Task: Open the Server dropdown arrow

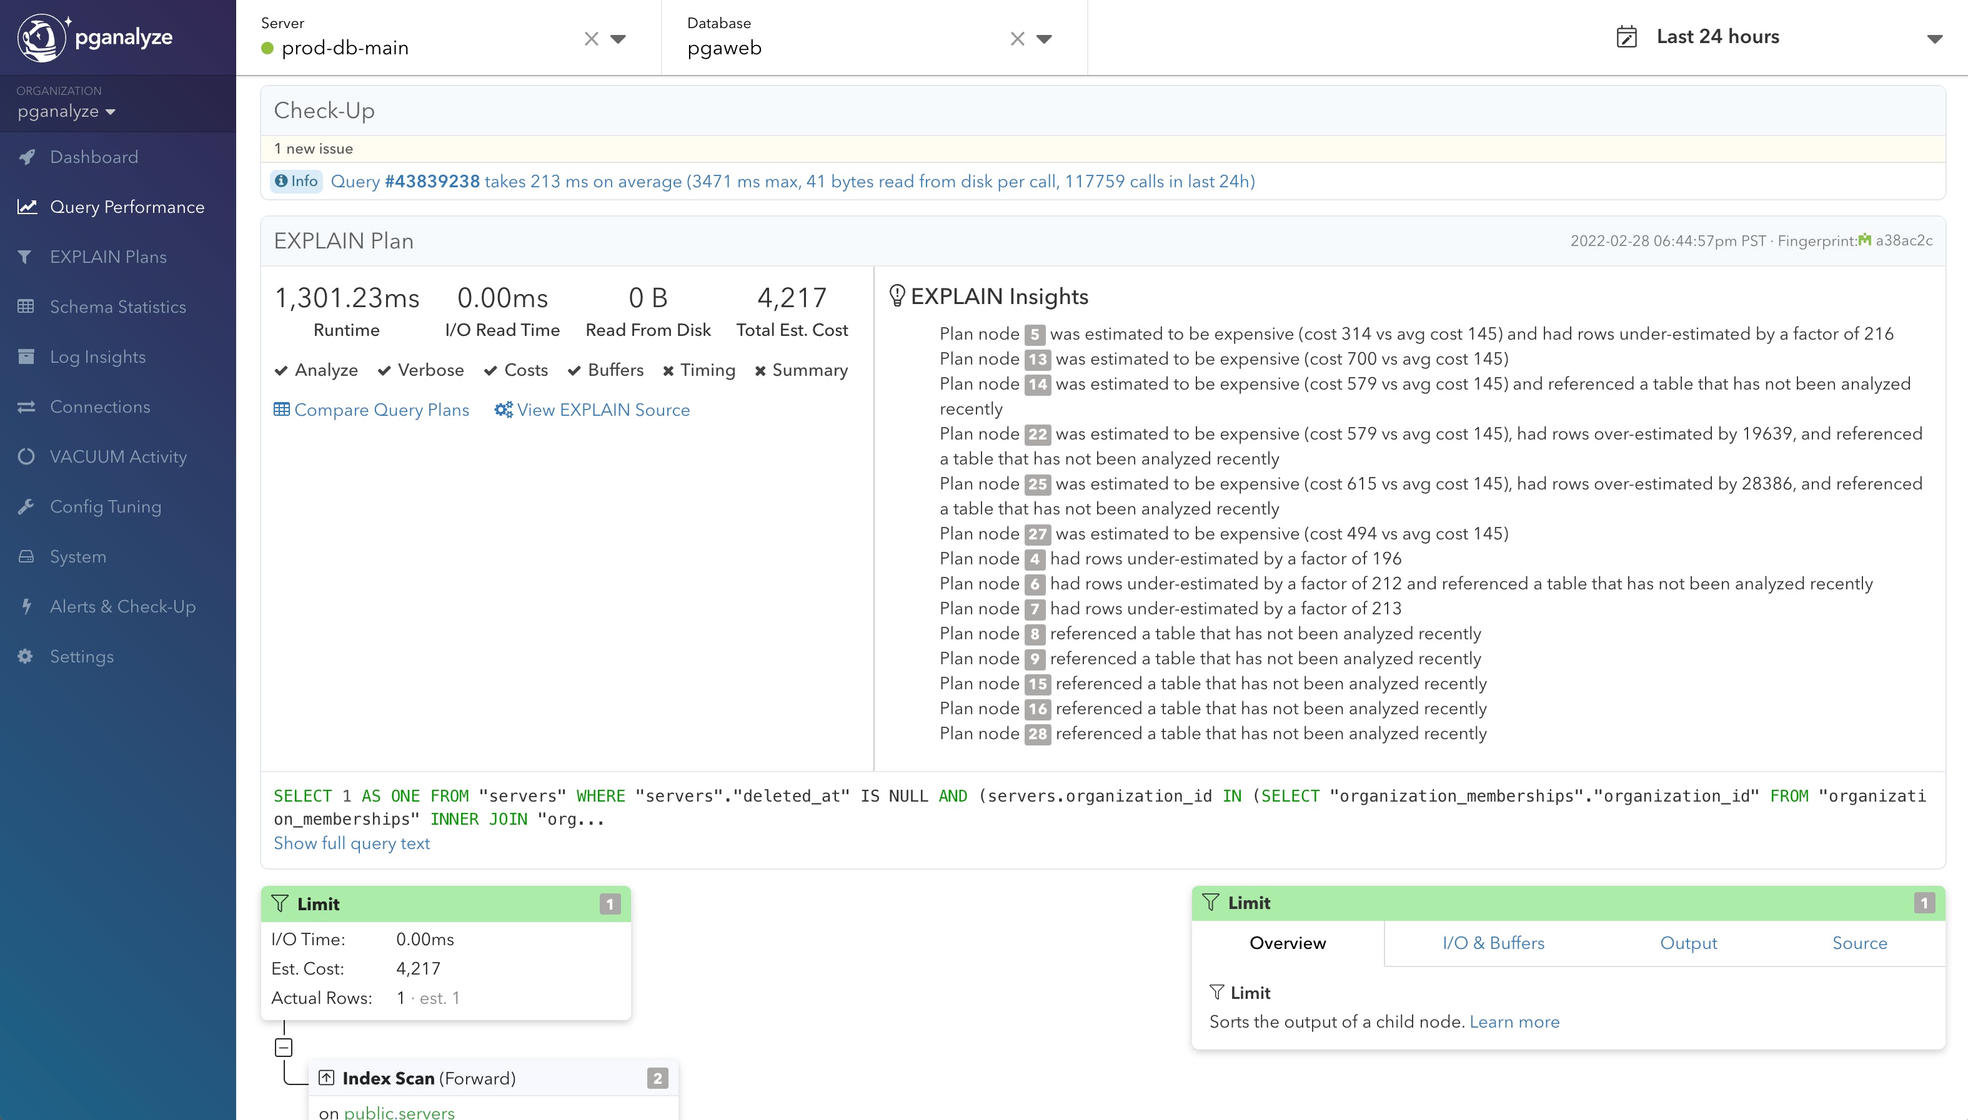Action: (x=618, y=39)
